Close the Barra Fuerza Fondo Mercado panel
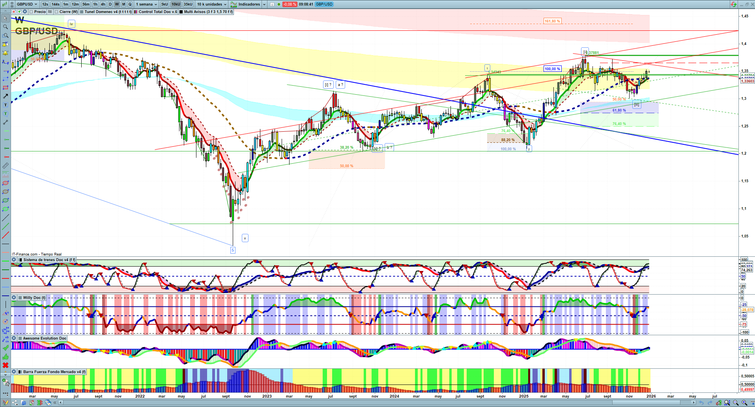 coord(14,372)
